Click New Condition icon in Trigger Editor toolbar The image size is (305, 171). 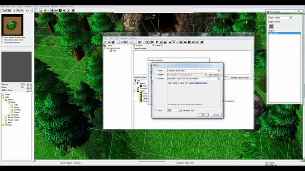(161, 42)
